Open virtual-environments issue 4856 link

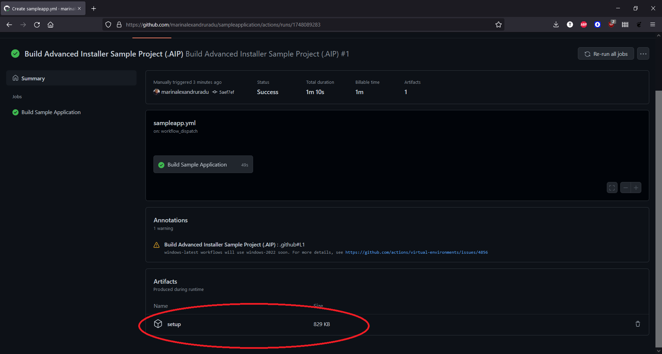coord(417,252)
